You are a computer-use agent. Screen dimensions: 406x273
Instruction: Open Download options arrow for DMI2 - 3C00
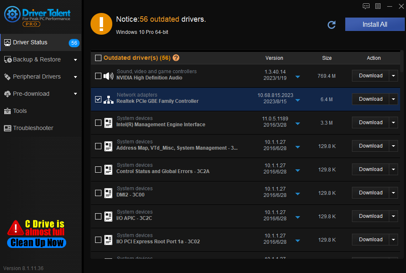coord(393,193)
